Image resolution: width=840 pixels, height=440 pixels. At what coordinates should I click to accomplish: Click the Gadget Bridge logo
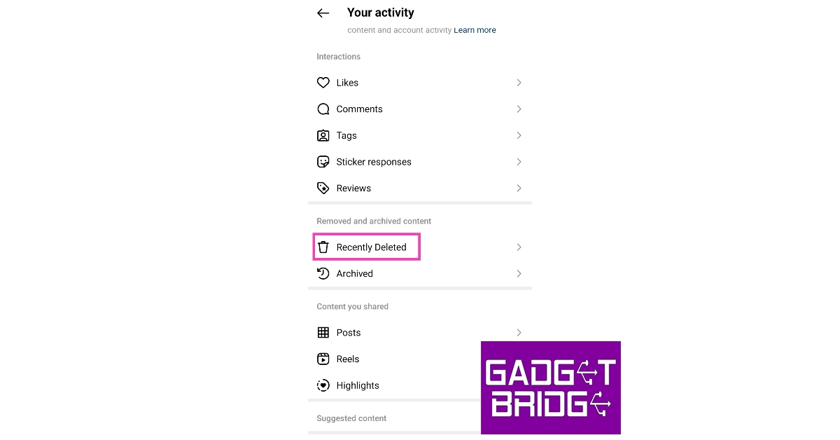(x=550, y=387)
